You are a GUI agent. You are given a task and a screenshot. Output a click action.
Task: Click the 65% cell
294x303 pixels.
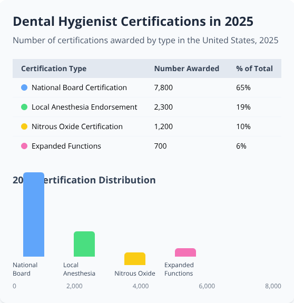pos(243,87)
